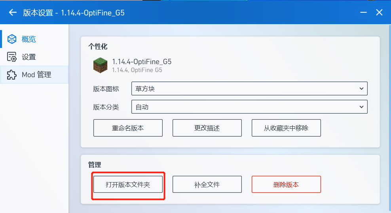Click the chevron arrow on 自动 dropdown
This screenshot has width=391, height=213.
coord(361,107)
